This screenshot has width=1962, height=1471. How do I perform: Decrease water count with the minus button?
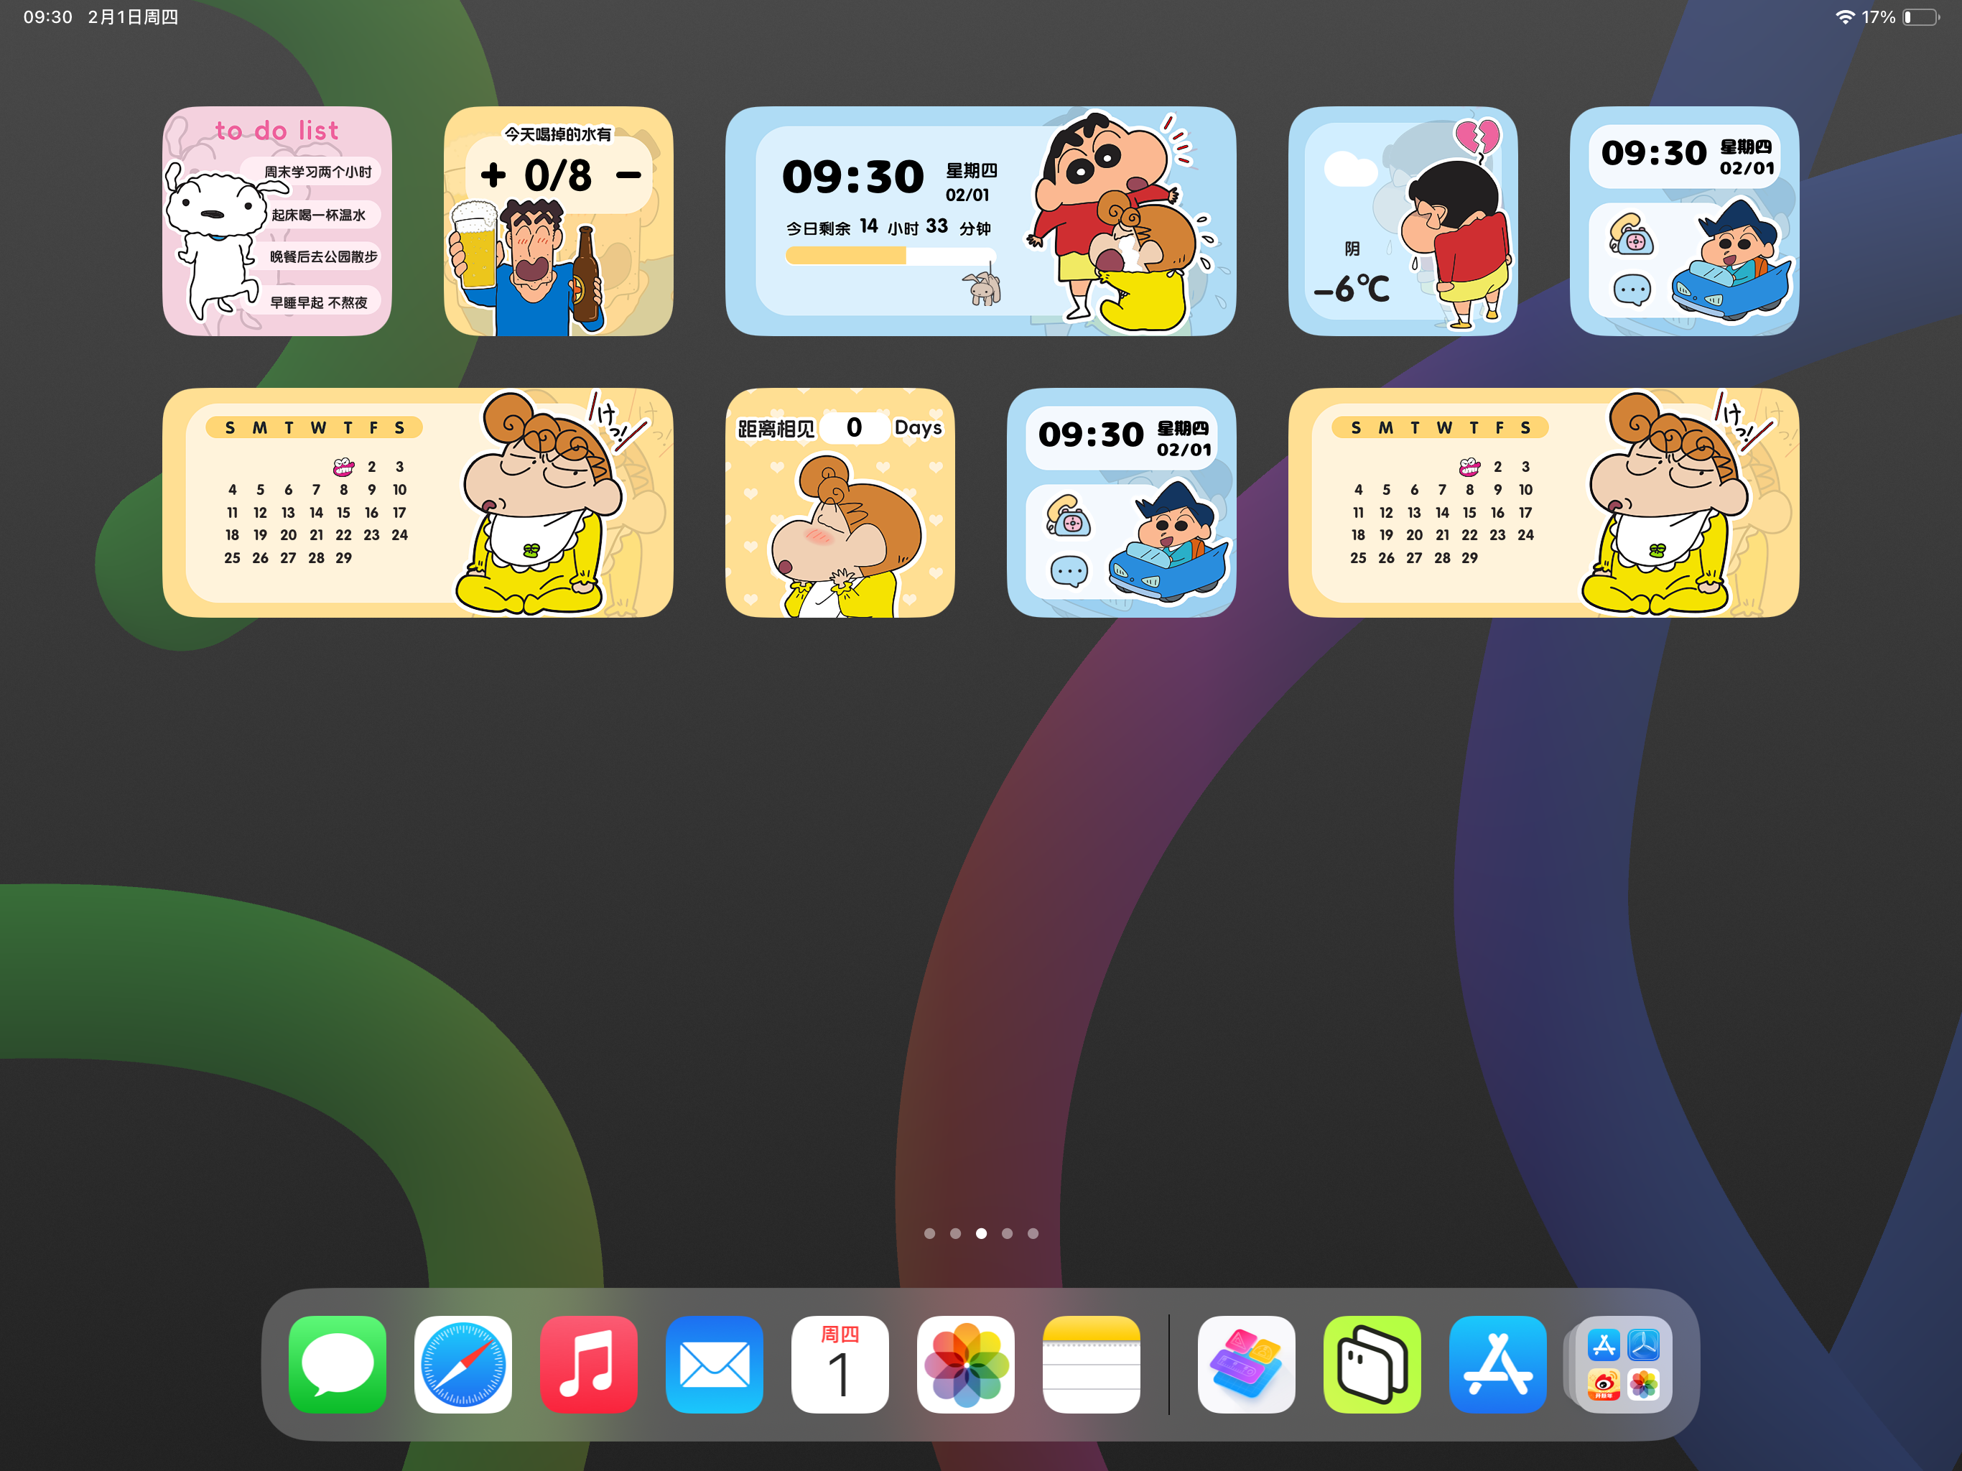629,176
